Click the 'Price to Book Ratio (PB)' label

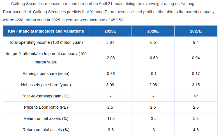click(x=46, y=107)
